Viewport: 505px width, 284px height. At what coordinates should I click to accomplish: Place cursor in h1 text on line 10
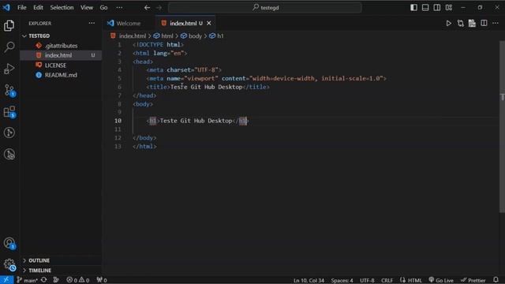click(196, 121)
